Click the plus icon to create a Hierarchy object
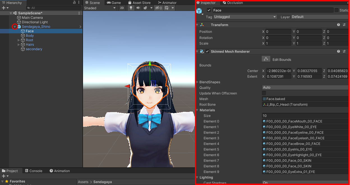 (x=3, y=8)
